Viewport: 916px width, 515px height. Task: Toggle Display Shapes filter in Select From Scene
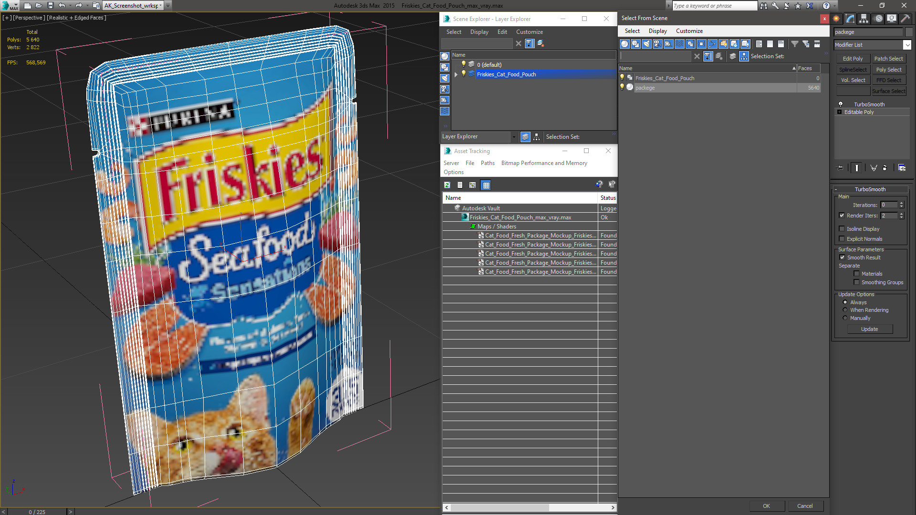tap(635, 44)
